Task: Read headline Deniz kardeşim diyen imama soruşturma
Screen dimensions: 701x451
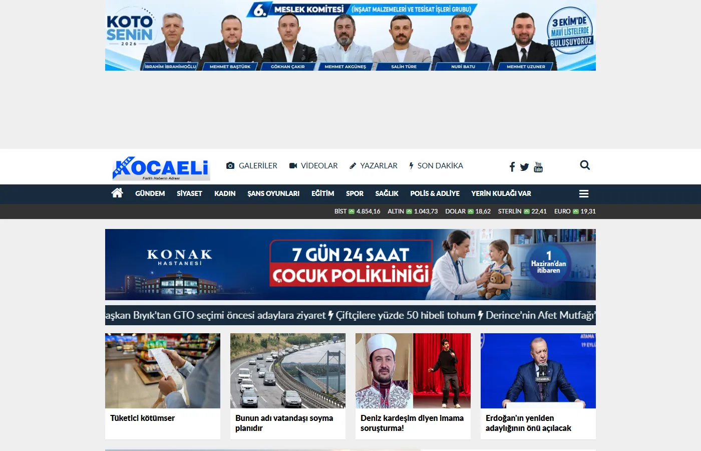Action: click(x=412, y=423)
